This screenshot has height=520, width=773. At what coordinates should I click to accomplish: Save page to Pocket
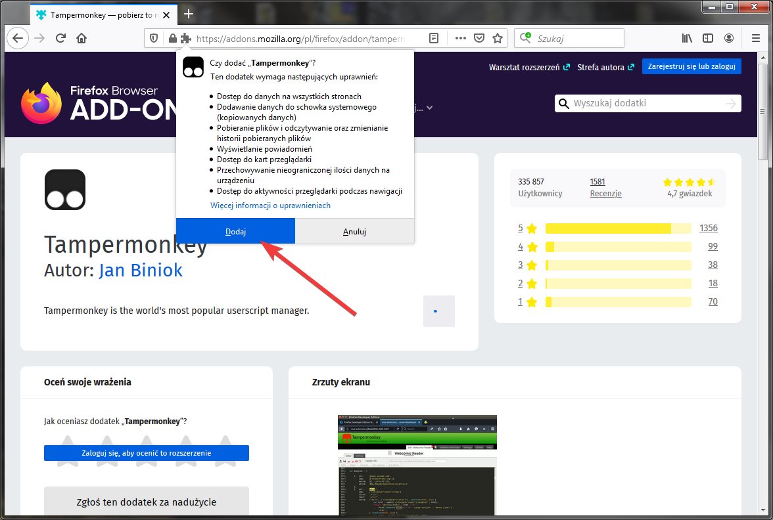[479, 38]
